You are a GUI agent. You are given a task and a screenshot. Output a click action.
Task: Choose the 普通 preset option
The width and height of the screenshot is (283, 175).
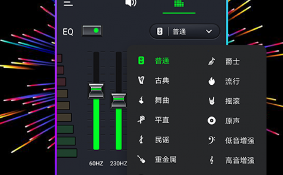(162, 61)
